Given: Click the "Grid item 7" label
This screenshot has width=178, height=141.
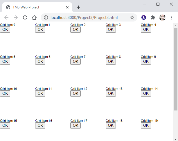Looking at the screenshot, I should [x=78, y=57].
